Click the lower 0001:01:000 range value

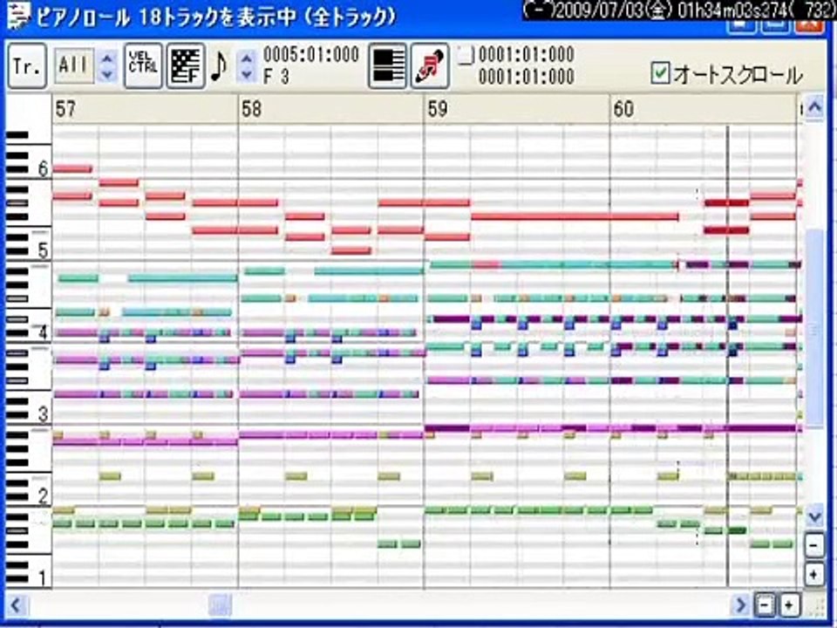(527, 77)
